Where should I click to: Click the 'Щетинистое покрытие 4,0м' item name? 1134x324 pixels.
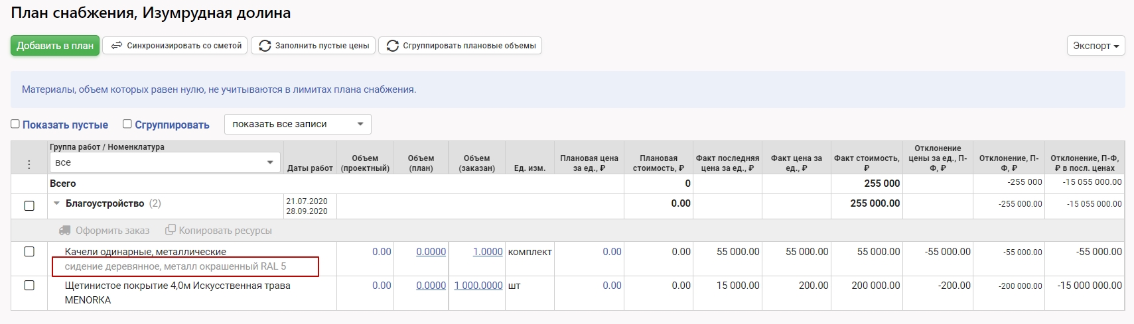click(x=177, y=286)
